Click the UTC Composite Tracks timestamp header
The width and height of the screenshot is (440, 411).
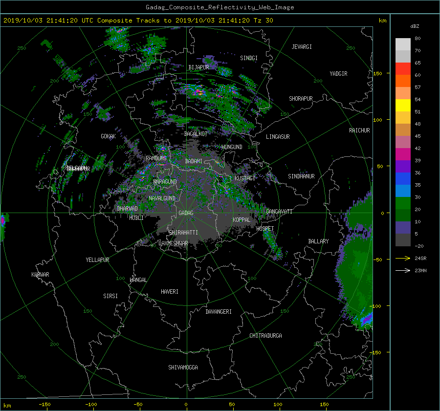point(138,21)
